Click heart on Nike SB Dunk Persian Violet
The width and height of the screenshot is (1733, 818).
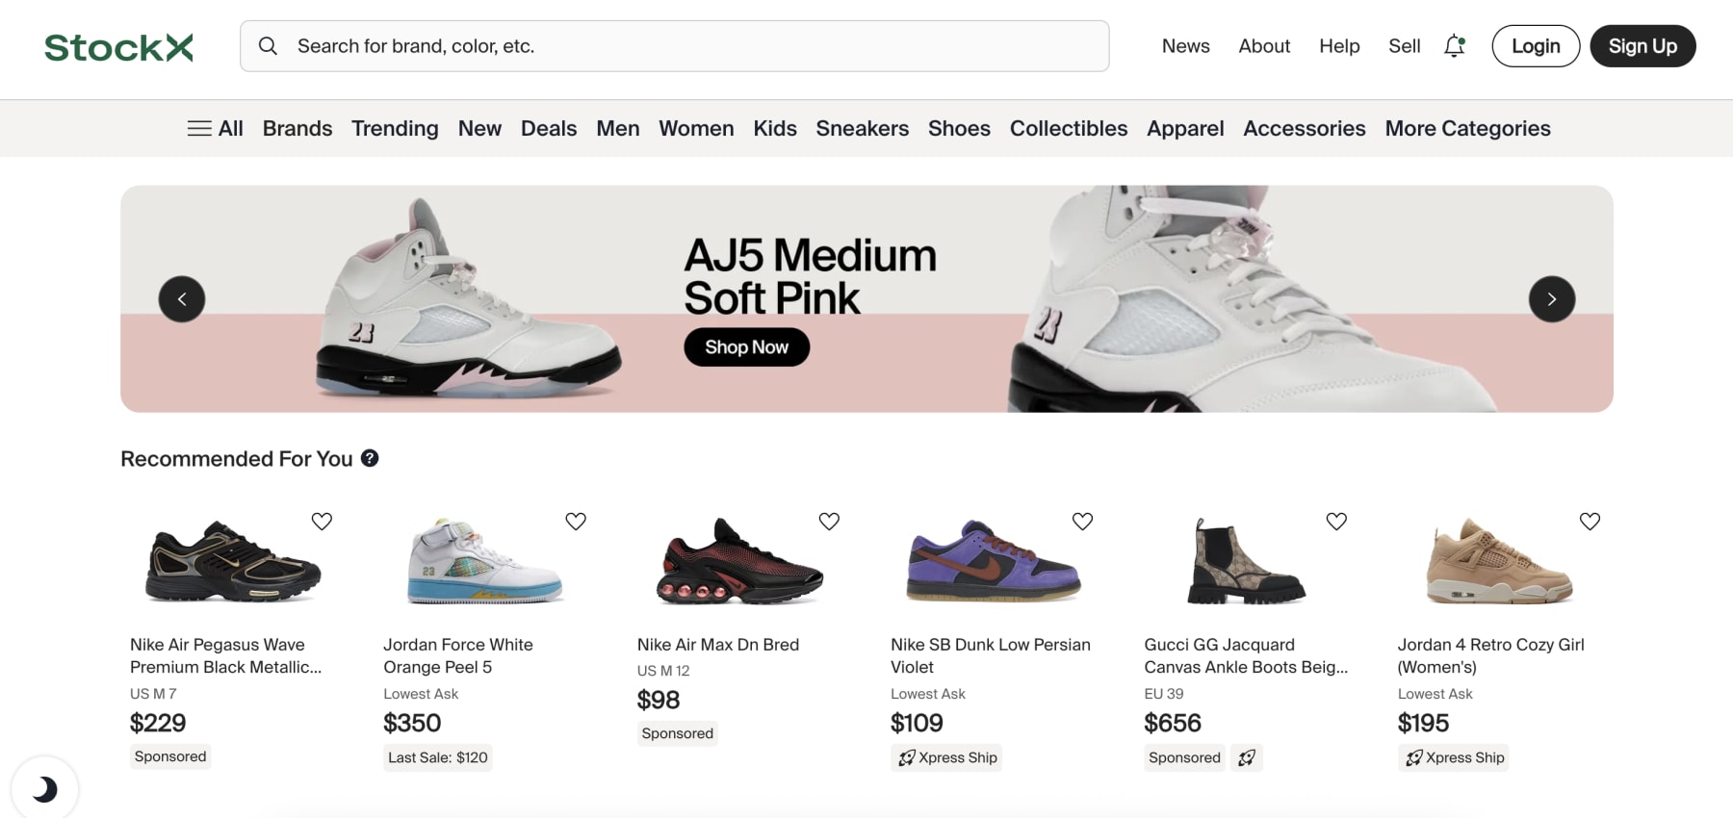click(x=1082, y=522)
